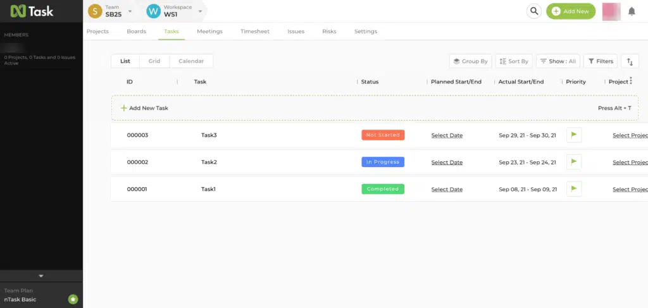Switch to Grid view
Viewport: 648px width, 308px height.
tap(154, 61)
